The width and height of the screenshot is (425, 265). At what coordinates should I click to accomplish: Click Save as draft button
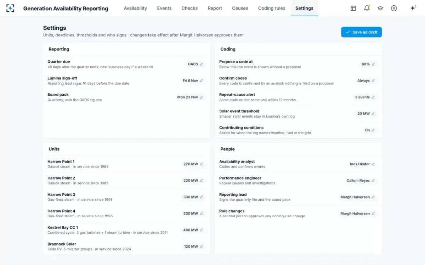(x=362, y=32)
